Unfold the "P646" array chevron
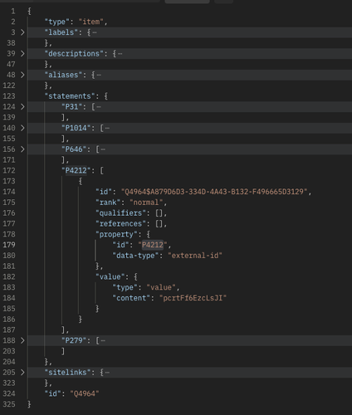Viewport: 352px width, 415px height. coord(22,149)
